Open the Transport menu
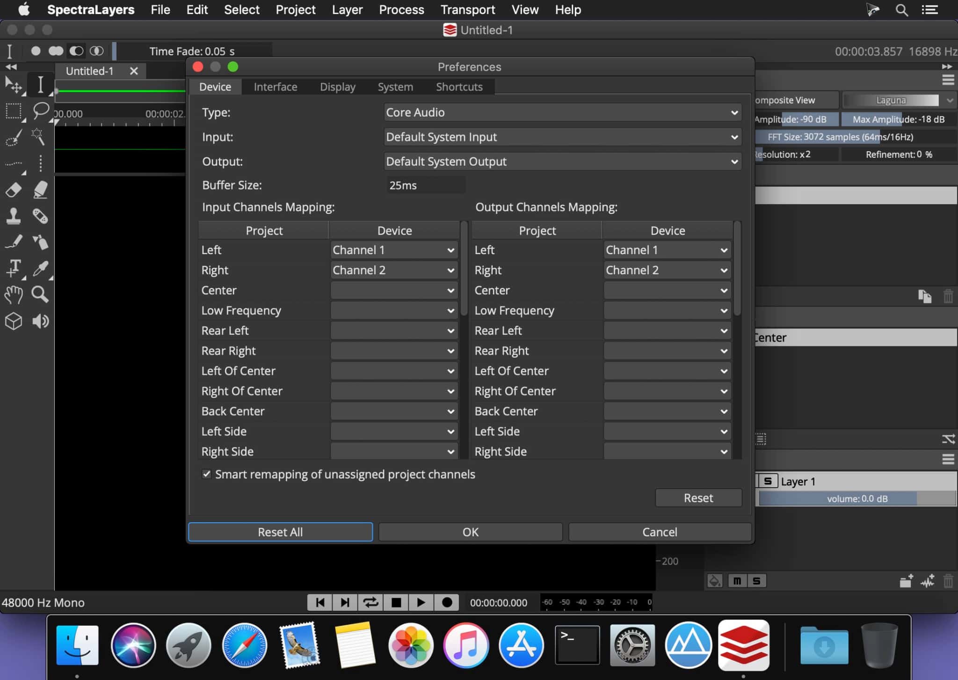Image resolution: width=958 pixels, height=680 pixels. (468, 9)
